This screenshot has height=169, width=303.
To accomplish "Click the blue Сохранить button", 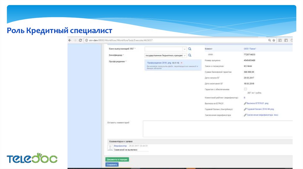I will (112, 165).
